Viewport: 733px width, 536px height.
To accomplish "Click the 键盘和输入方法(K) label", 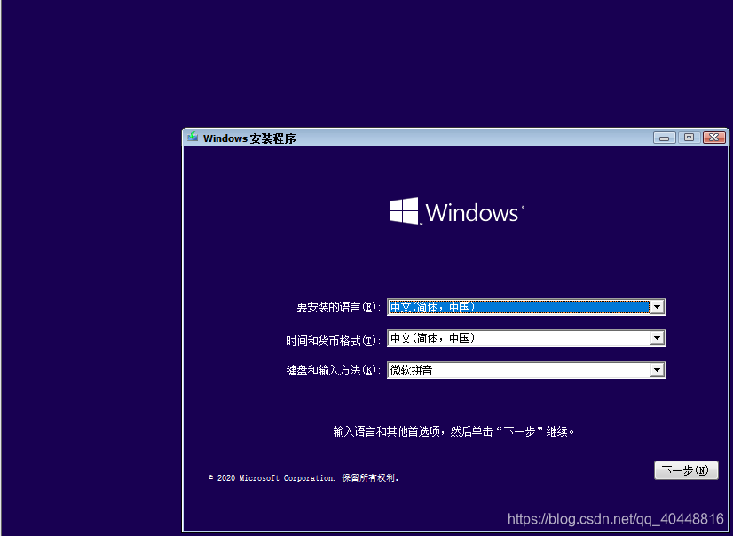I will (334, 370).
